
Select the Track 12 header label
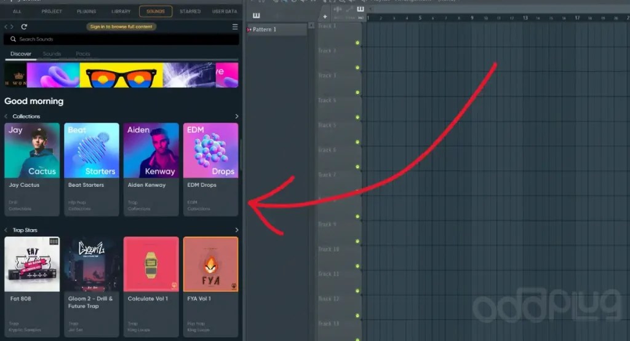pyautogui.click(x=329, y=299)
